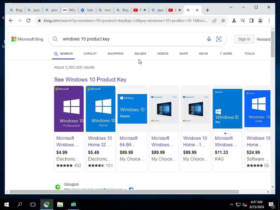Open the tab search dropdown arrow
The image size is (280, 210).
coord(231,7)
